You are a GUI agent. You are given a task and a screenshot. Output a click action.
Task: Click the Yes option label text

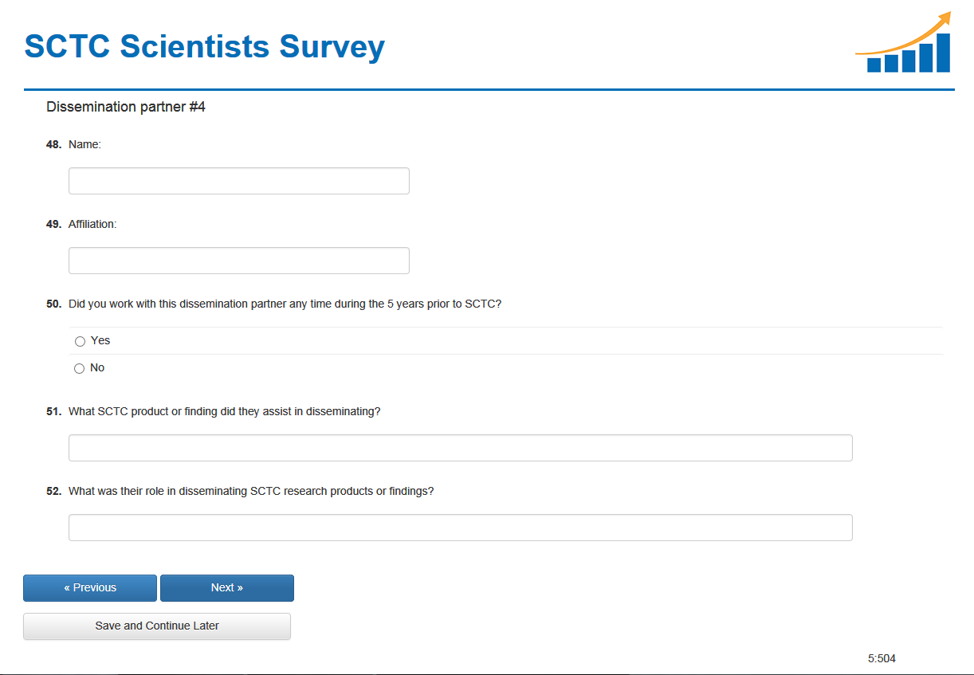[100, 340]
